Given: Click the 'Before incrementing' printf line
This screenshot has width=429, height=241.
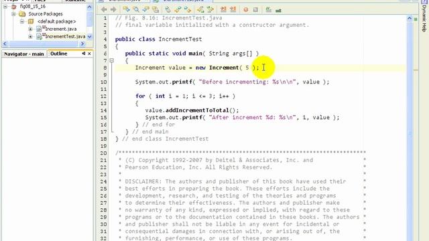Looking at the screenshot, I should (x=233, y=82).
